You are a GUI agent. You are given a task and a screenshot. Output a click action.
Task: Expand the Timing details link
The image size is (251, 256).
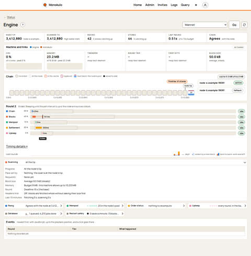coord(17,147)
